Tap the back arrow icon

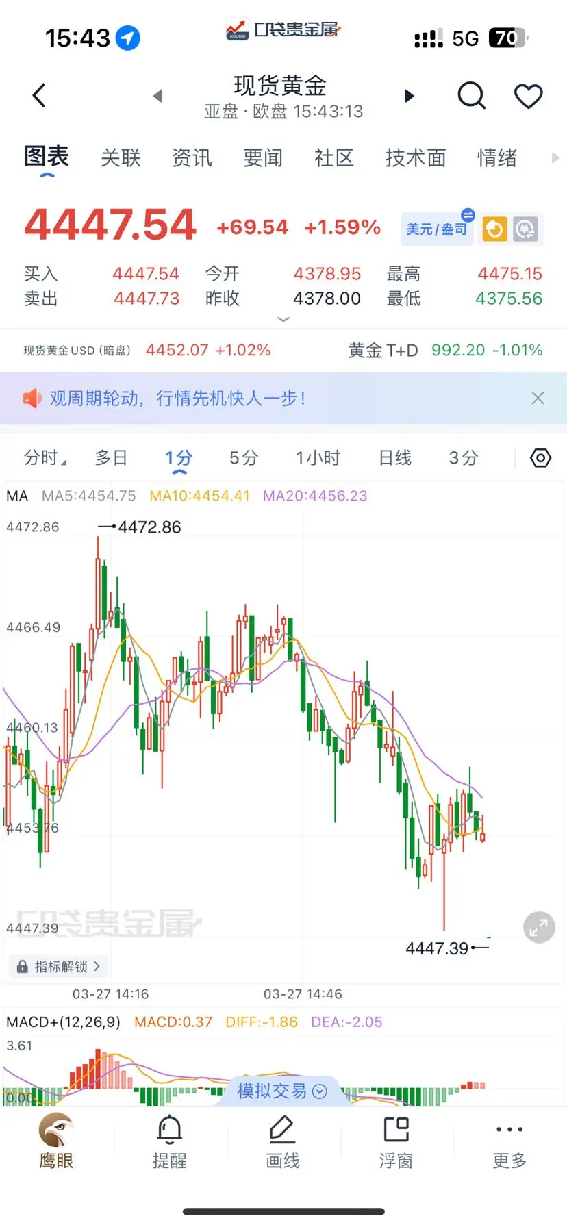tap(39, 96)
